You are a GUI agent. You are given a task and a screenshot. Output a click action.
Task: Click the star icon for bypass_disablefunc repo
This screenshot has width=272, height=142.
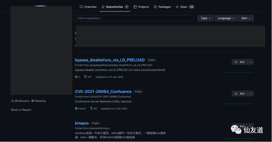[x=236, y=62]
